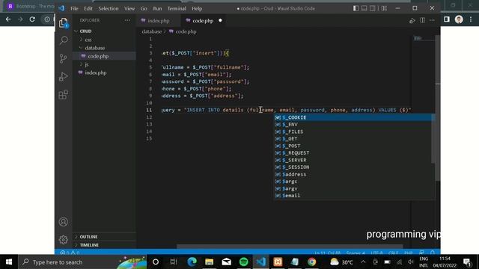Choose $_GET suggestion
479x269 pixels.
(353, 139)
